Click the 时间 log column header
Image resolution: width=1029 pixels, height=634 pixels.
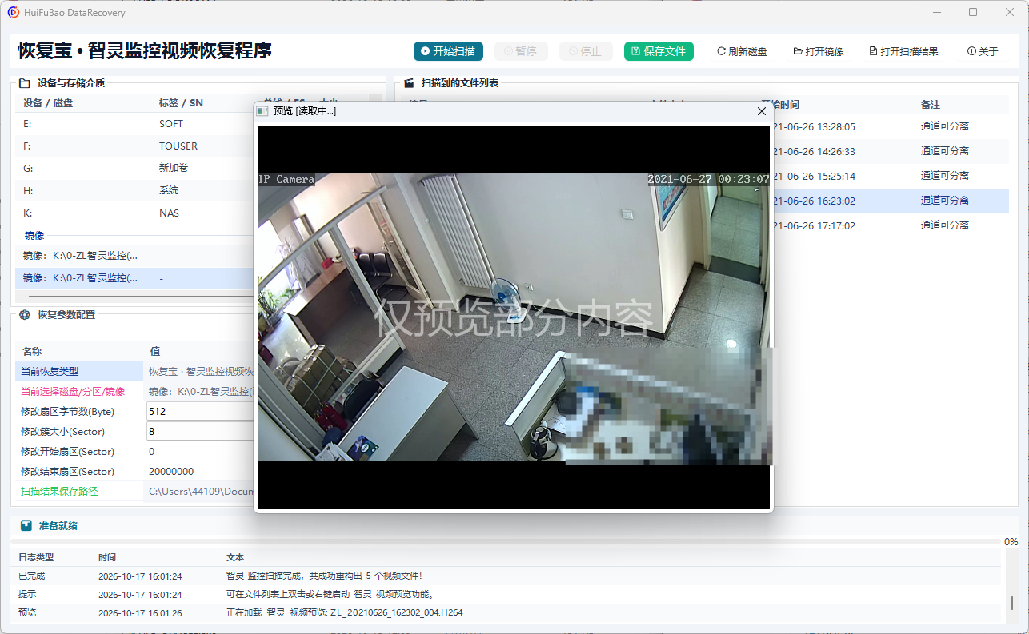pos(107,557)
